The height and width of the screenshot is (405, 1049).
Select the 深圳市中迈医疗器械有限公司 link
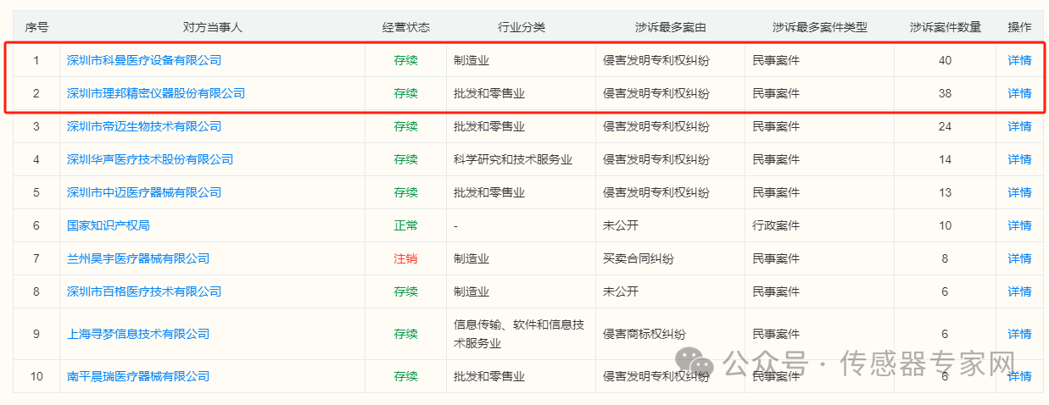point(144,192)
